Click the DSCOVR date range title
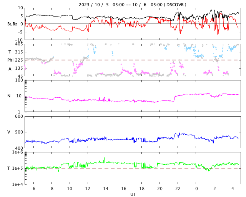The height and width of the screenshot is (197, 246). pyautogui.click(x=133, y=5)
